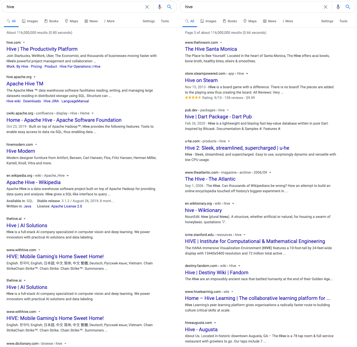The width and height of the screenshot is (357, 347).
Task: Expand the dropdown arrow next to icme.stanford.edu breadcrumb
Action: (244, 235)
